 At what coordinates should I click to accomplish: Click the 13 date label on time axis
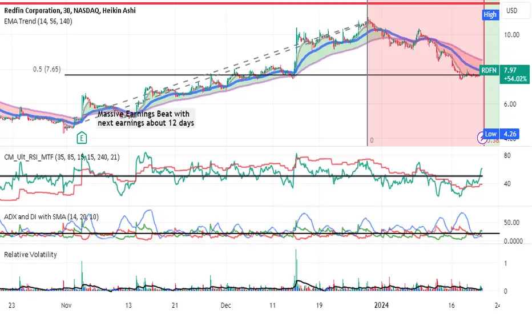coord(128,305)
